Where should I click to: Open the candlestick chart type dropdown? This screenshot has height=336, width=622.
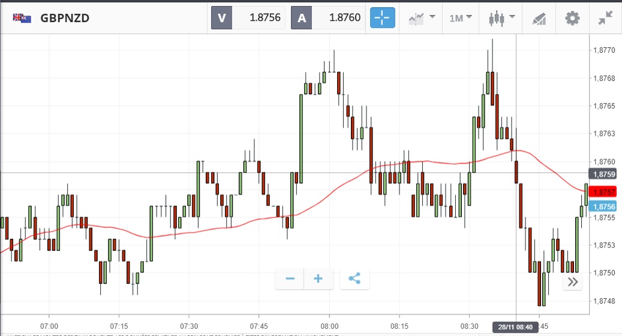click(502, 18)
